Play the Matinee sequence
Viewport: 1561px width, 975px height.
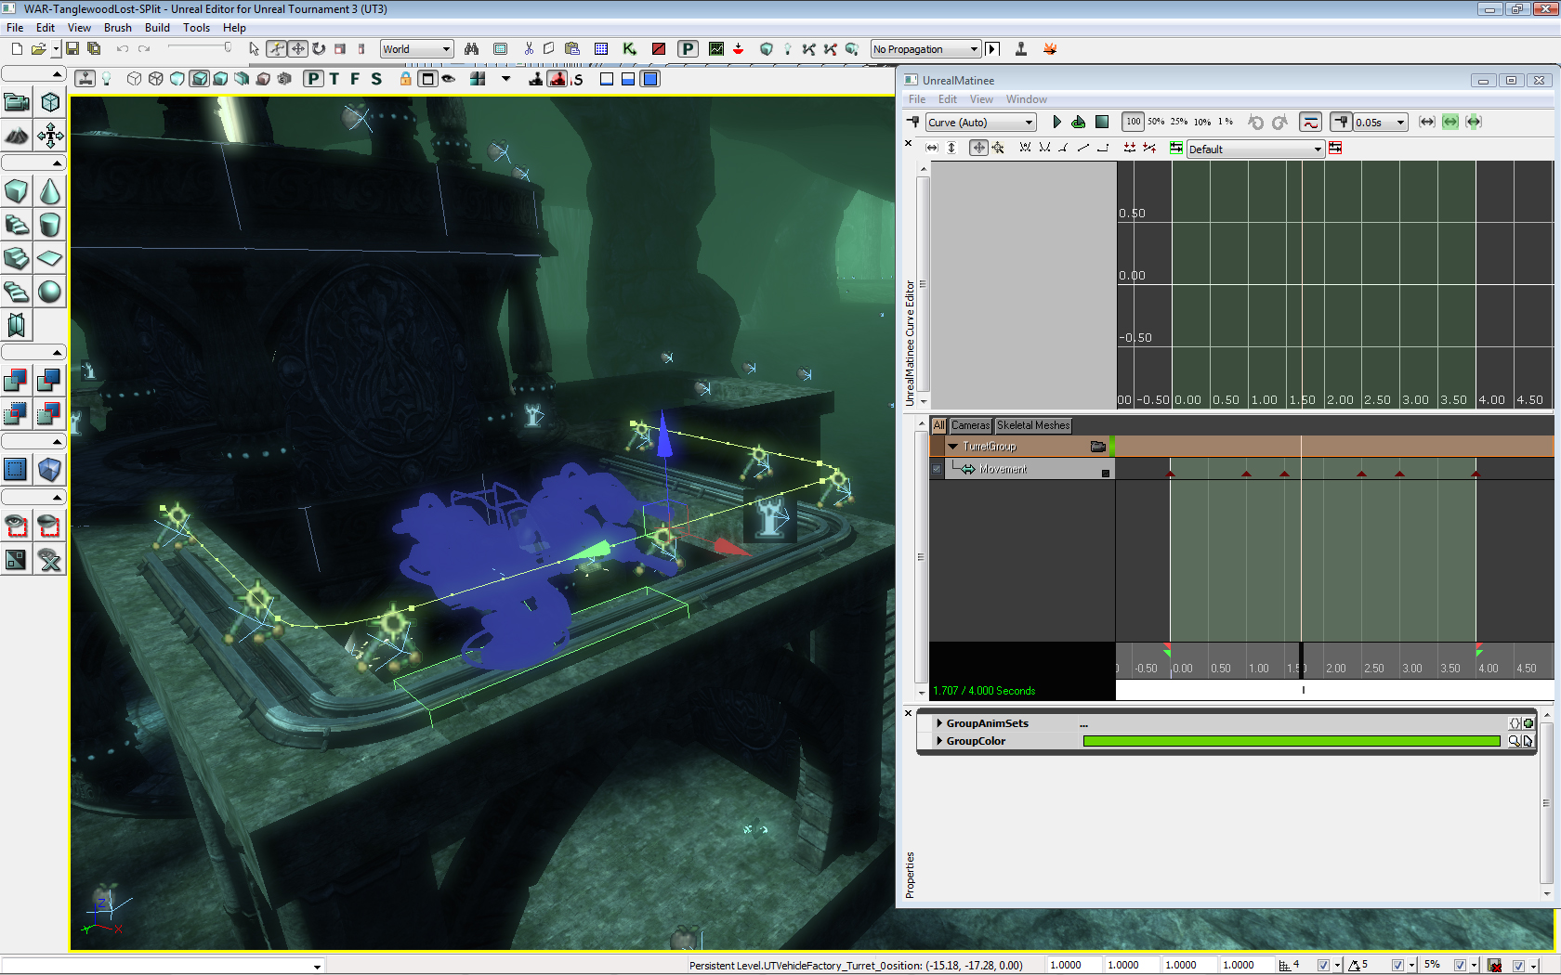[x=1056, y=122]
